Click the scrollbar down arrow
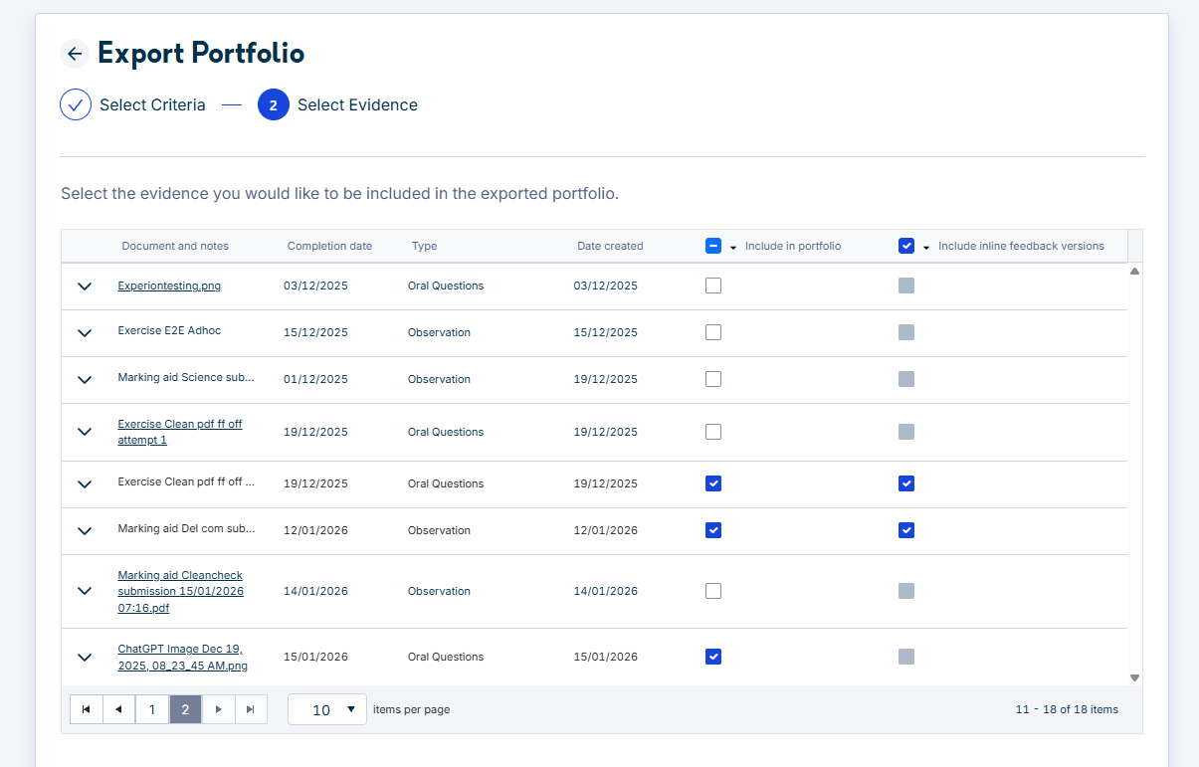Viewport: 1199px width, 767px height. click(1135, 677)
